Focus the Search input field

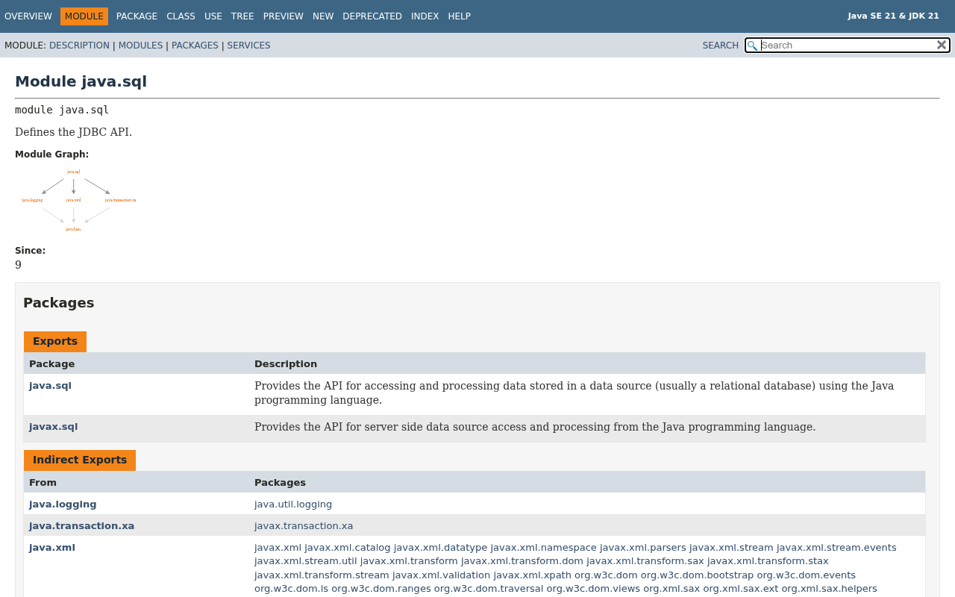[848, 45]
